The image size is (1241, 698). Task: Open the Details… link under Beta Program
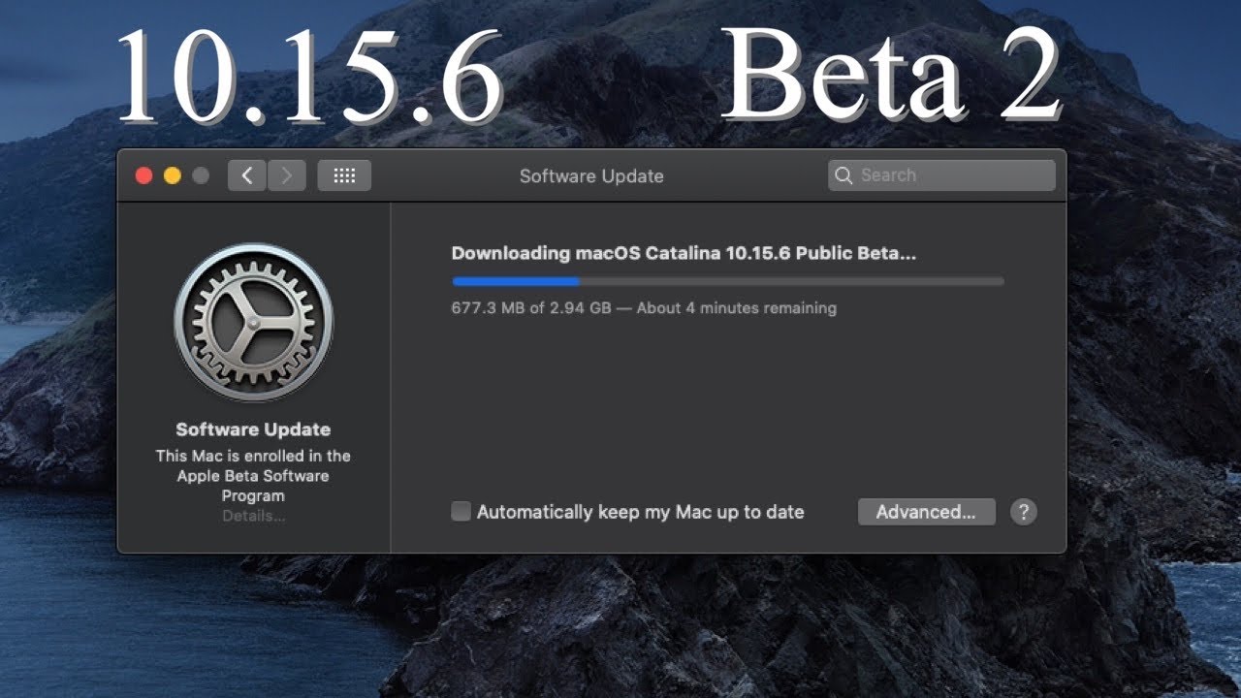click(x=253, y=516)
